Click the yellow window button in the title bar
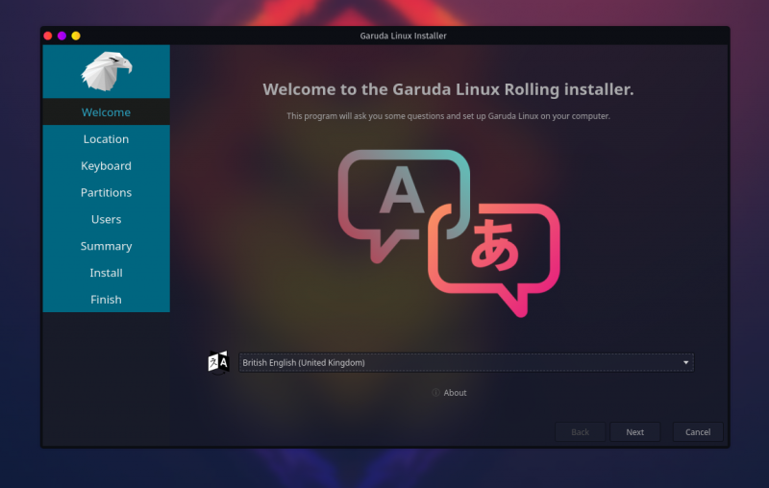The image size is (769, 488). pos(76,36)
